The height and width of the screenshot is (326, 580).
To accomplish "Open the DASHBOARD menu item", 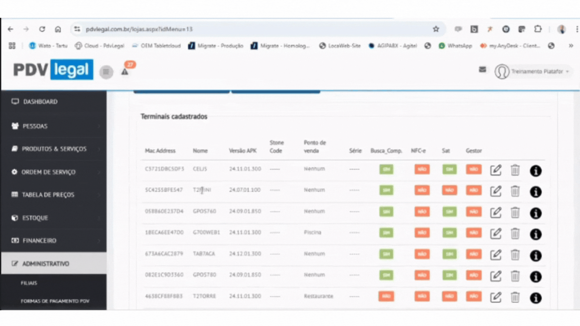I will click(40, 102).
